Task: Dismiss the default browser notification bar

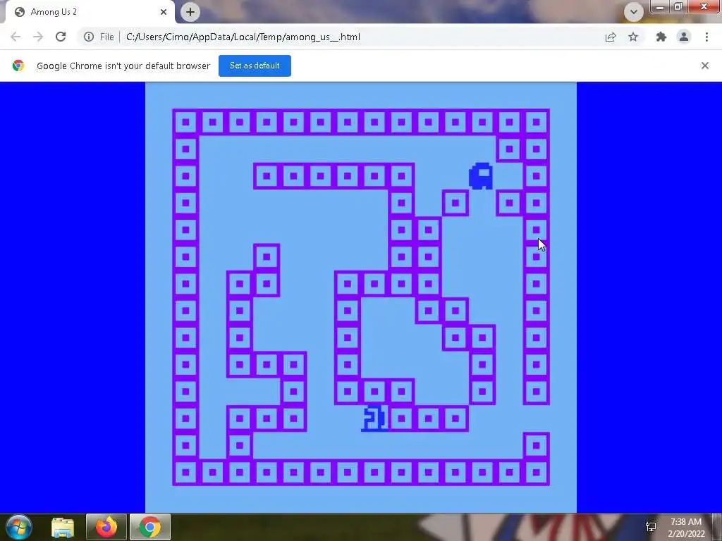Action: click(704, 66)
